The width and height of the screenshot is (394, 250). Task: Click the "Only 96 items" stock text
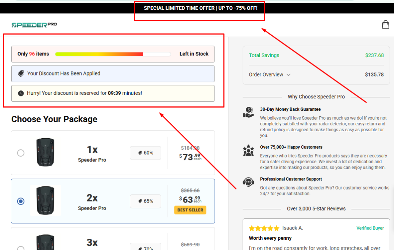pyautogui.click(x=33, y=54)
